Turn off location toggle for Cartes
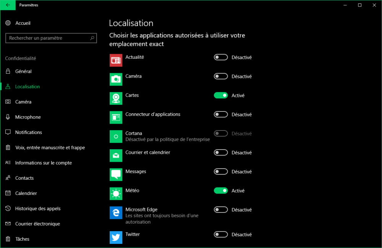Screen dimensions: 382x248 tap(221, 95)
